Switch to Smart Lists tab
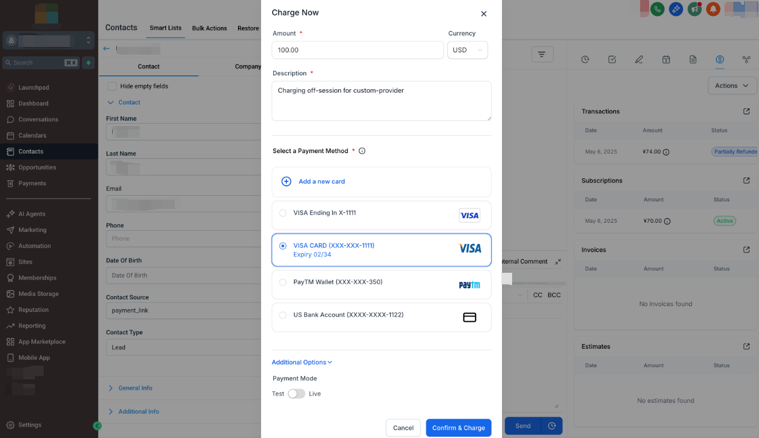 [166, 28]
